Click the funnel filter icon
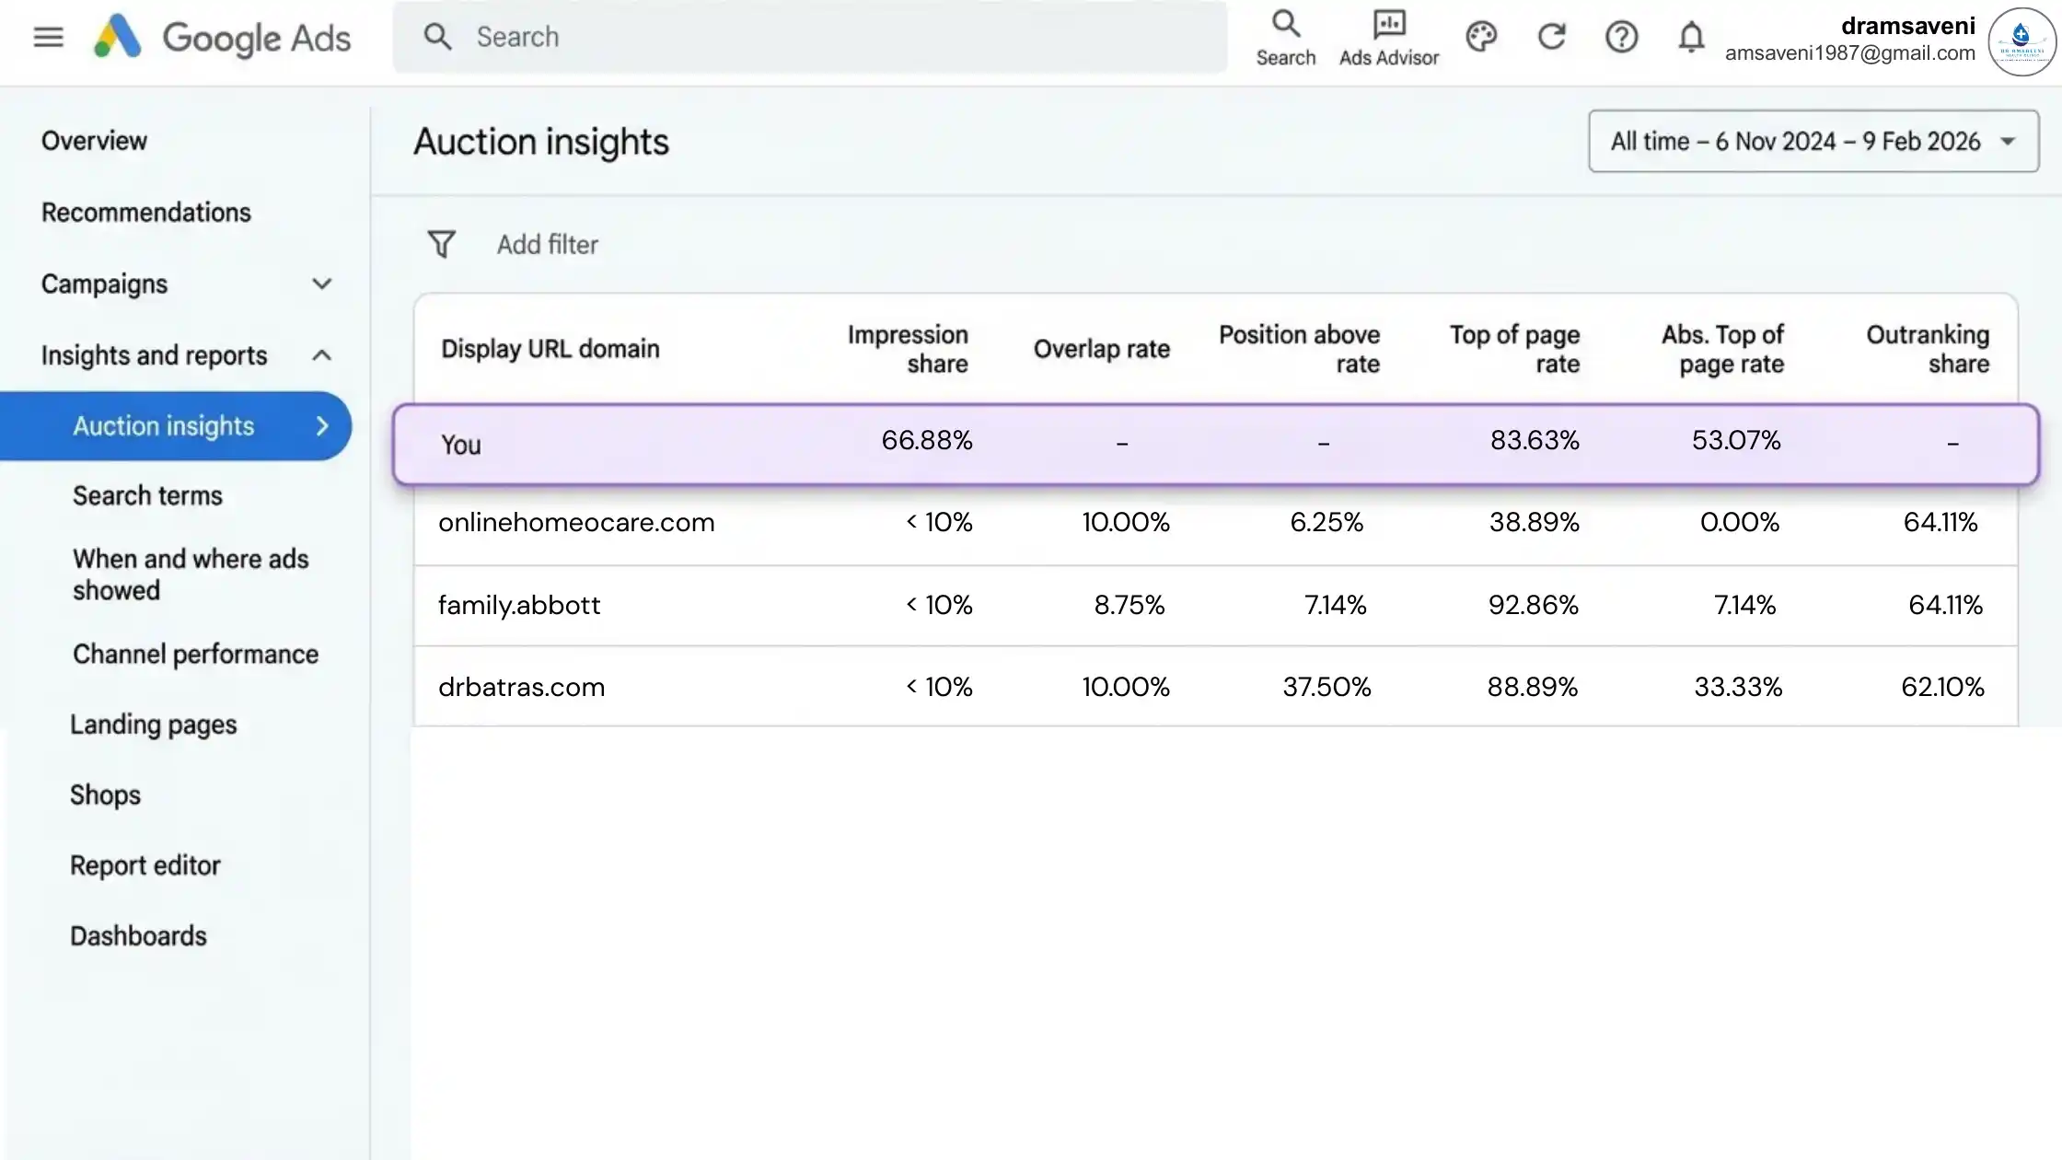The height and width of the screenshot is (1160, 2062). tap(441, 244)
